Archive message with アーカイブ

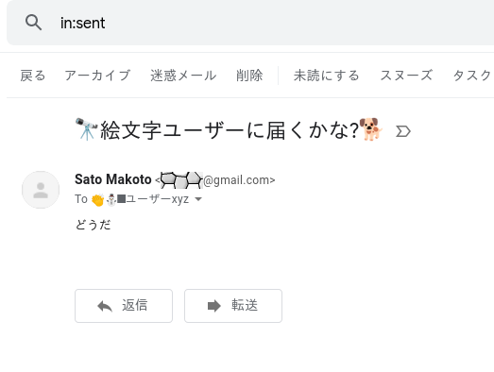tap(97, 76)
